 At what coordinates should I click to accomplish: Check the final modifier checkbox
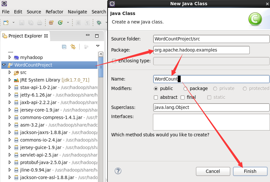pos(183,98)
